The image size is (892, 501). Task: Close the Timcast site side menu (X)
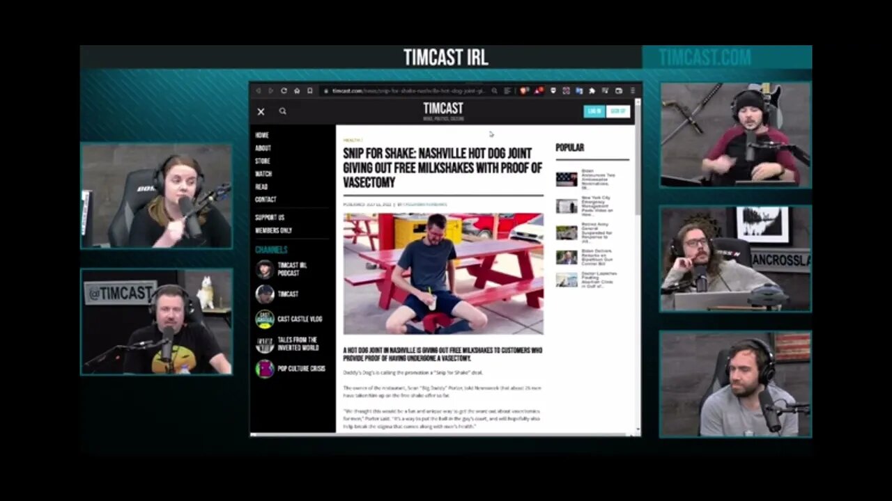(x=261, y=111)
